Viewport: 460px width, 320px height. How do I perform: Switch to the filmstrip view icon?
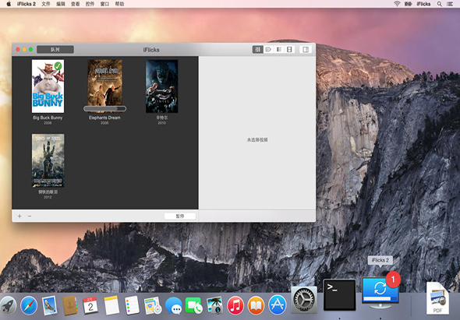coord(289,50)
